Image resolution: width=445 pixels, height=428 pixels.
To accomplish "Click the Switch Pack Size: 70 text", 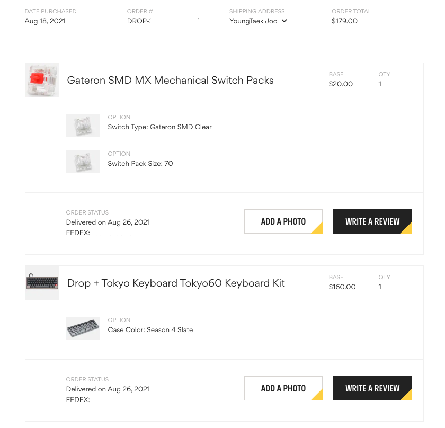I will [140, 164].
